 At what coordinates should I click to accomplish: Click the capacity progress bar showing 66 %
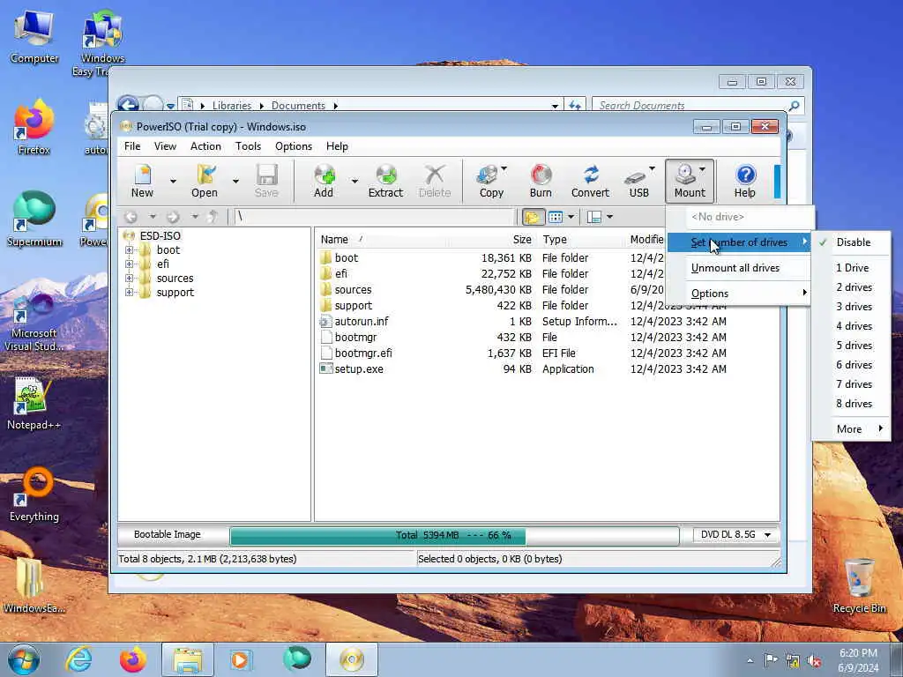(454, 535)
